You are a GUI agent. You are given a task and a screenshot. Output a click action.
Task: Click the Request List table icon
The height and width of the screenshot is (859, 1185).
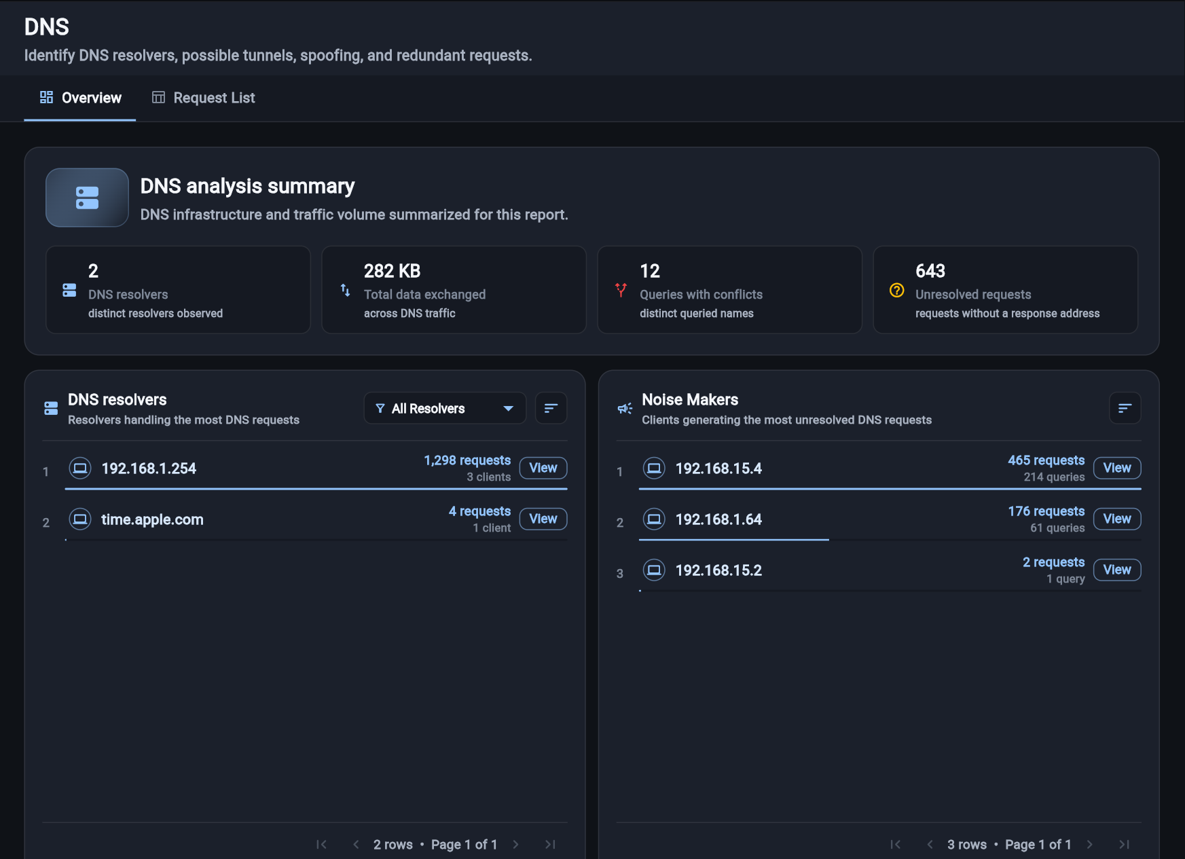tap(158, 97)
